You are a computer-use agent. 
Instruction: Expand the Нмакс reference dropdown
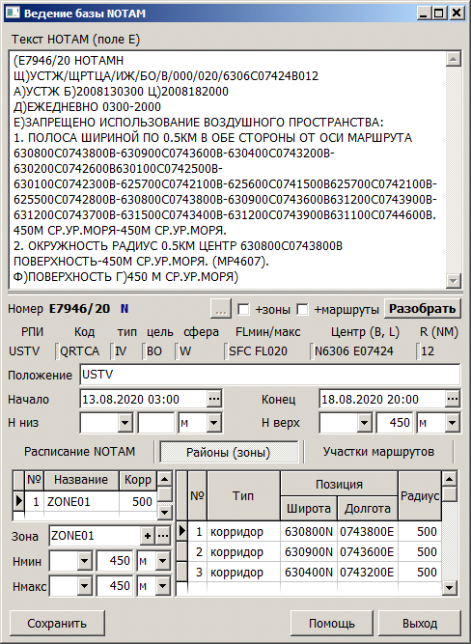85,586
